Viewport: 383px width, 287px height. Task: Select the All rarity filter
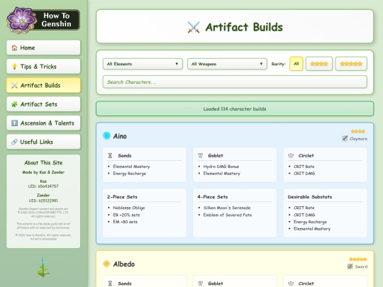[296, 64]
